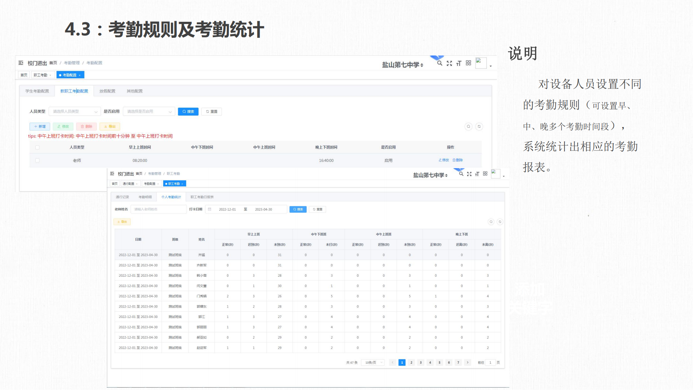Click the 新增 add button
Screen dimensions: 693x390
(x=40, y=127)
